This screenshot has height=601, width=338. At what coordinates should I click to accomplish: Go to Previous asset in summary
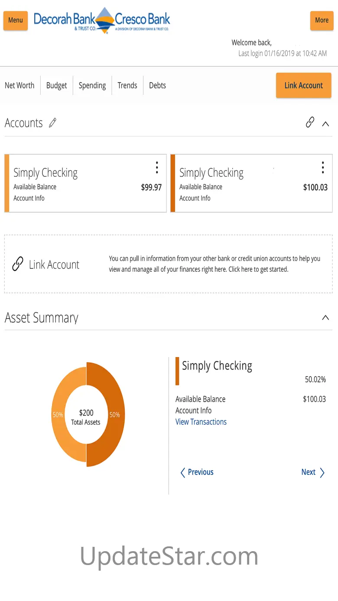197,472
